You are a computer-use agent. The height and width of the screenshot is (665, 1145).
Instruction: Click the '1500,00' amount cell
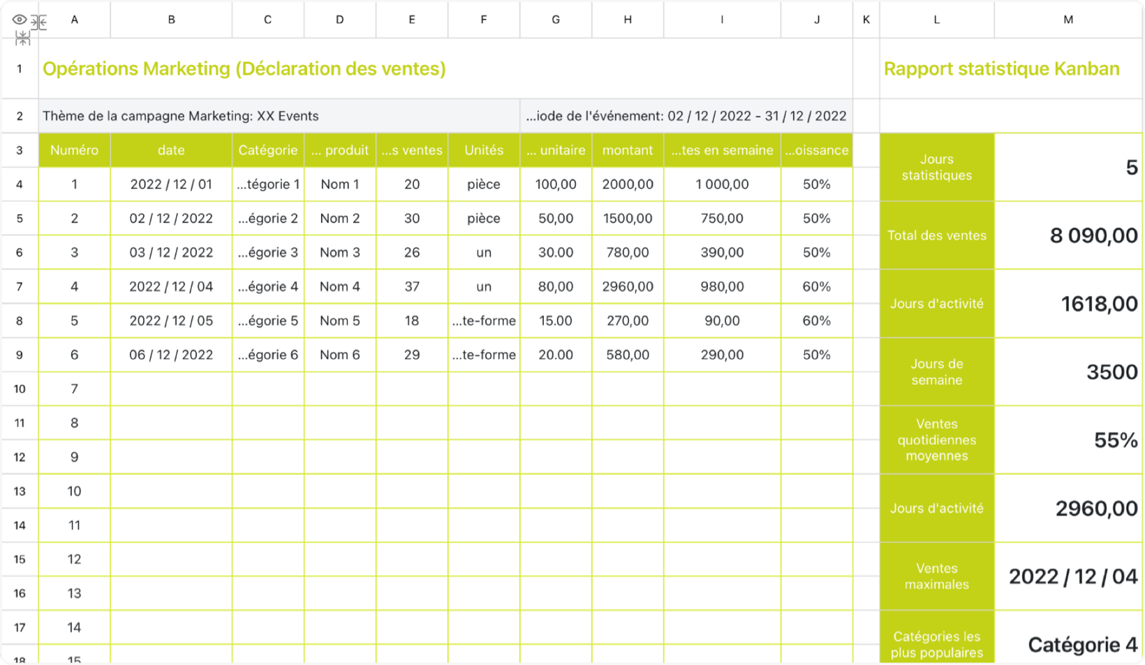tap(628, 219)
